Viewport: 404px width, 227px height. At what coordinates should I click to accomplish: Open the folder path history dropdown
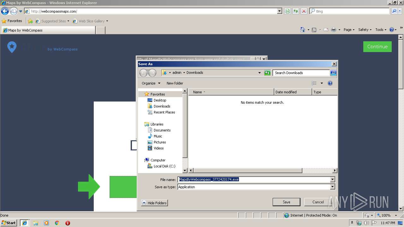[259, 73]
